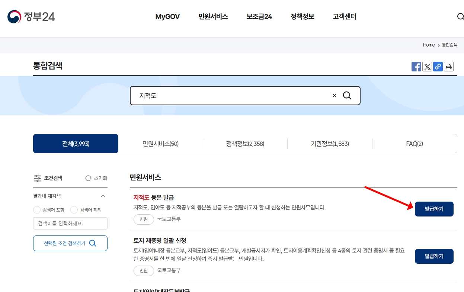Click the 정부24 logo
This screenshot has width=464, height=292.
tap(31, 16)
